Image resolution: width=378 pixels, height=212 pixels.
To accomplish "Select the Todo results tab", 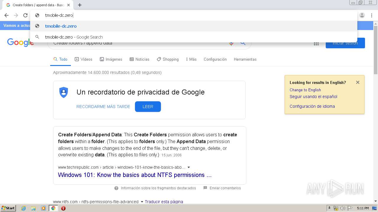I will point(61,59).
